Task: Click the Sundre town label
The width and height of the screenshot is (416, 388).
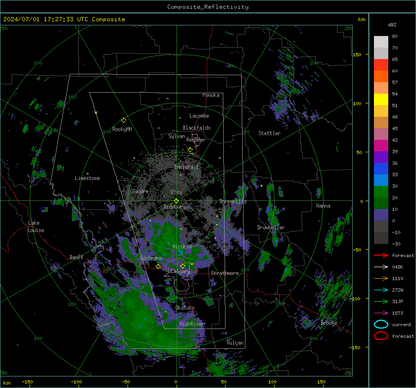Action: tap(140, 191)
